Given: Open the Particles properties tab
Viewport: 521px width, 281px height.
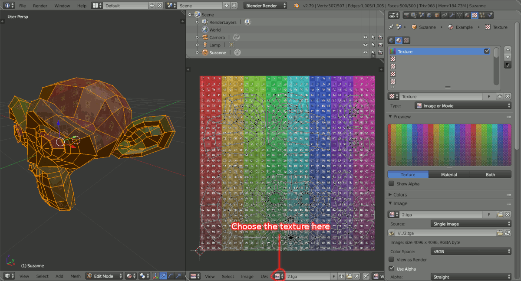Looking at the screenshot, I should click(x=482, y=15).
